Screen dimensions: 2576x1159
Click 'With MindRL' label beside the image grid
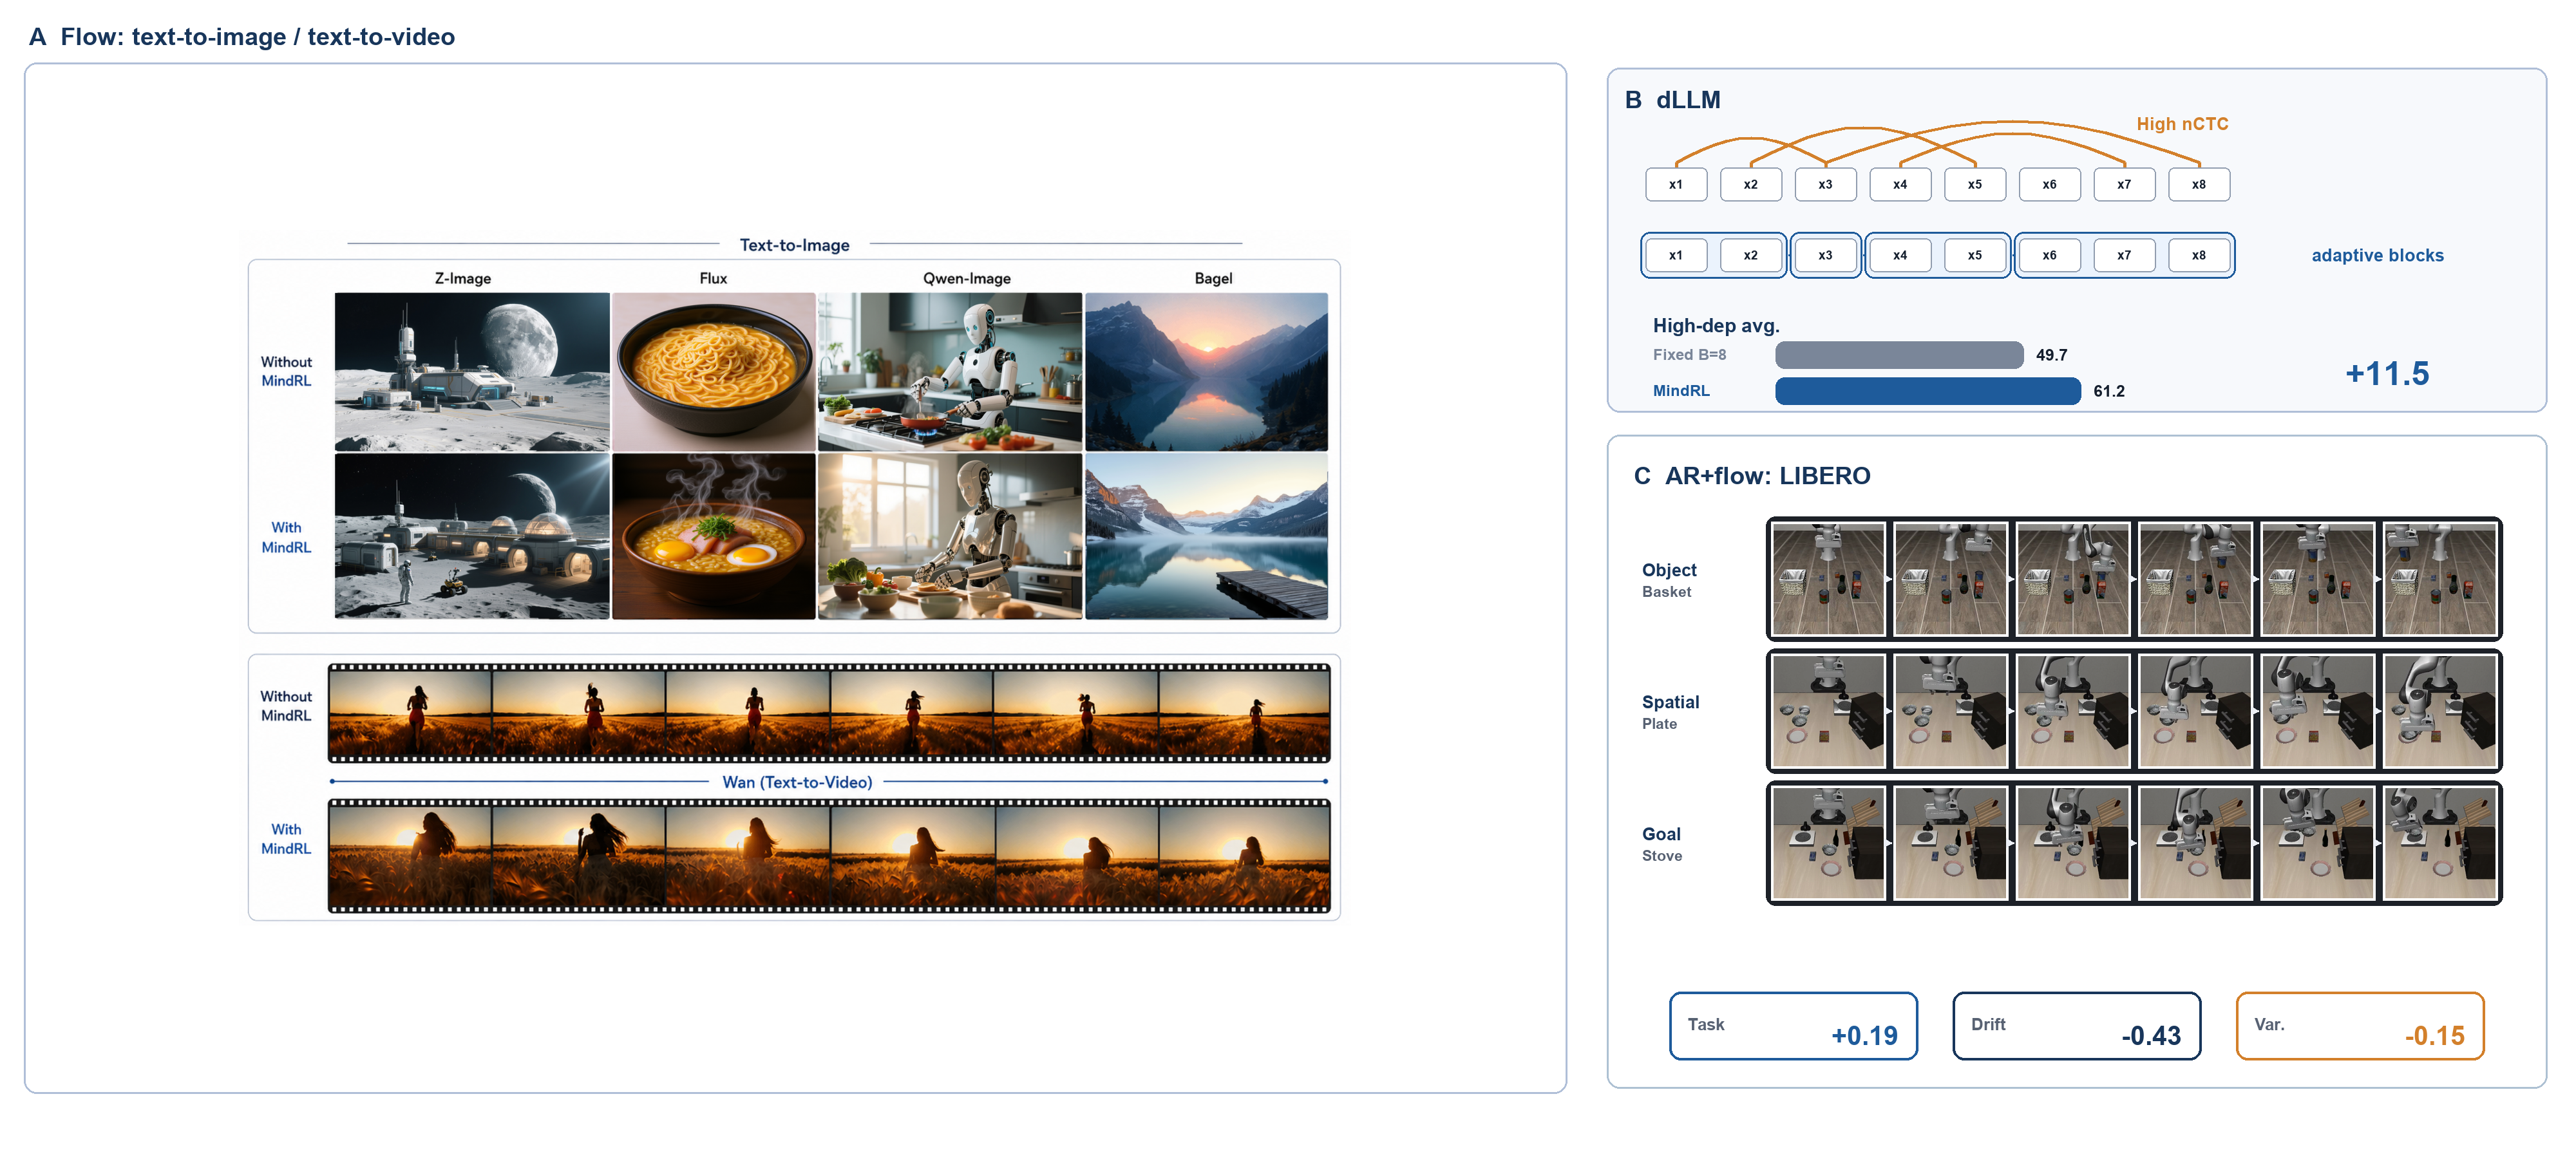(286, 537)
